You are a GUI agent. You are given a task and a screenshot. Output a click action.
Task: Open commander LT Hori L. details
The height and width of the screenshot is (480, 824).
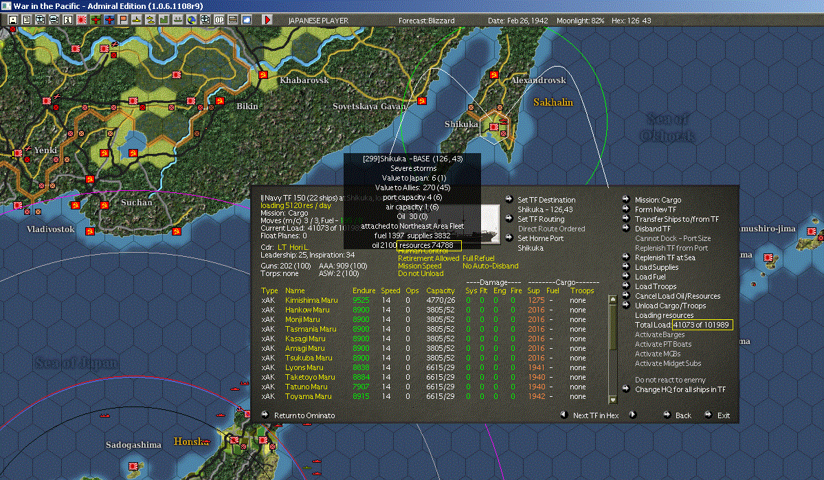coord(293,247)
